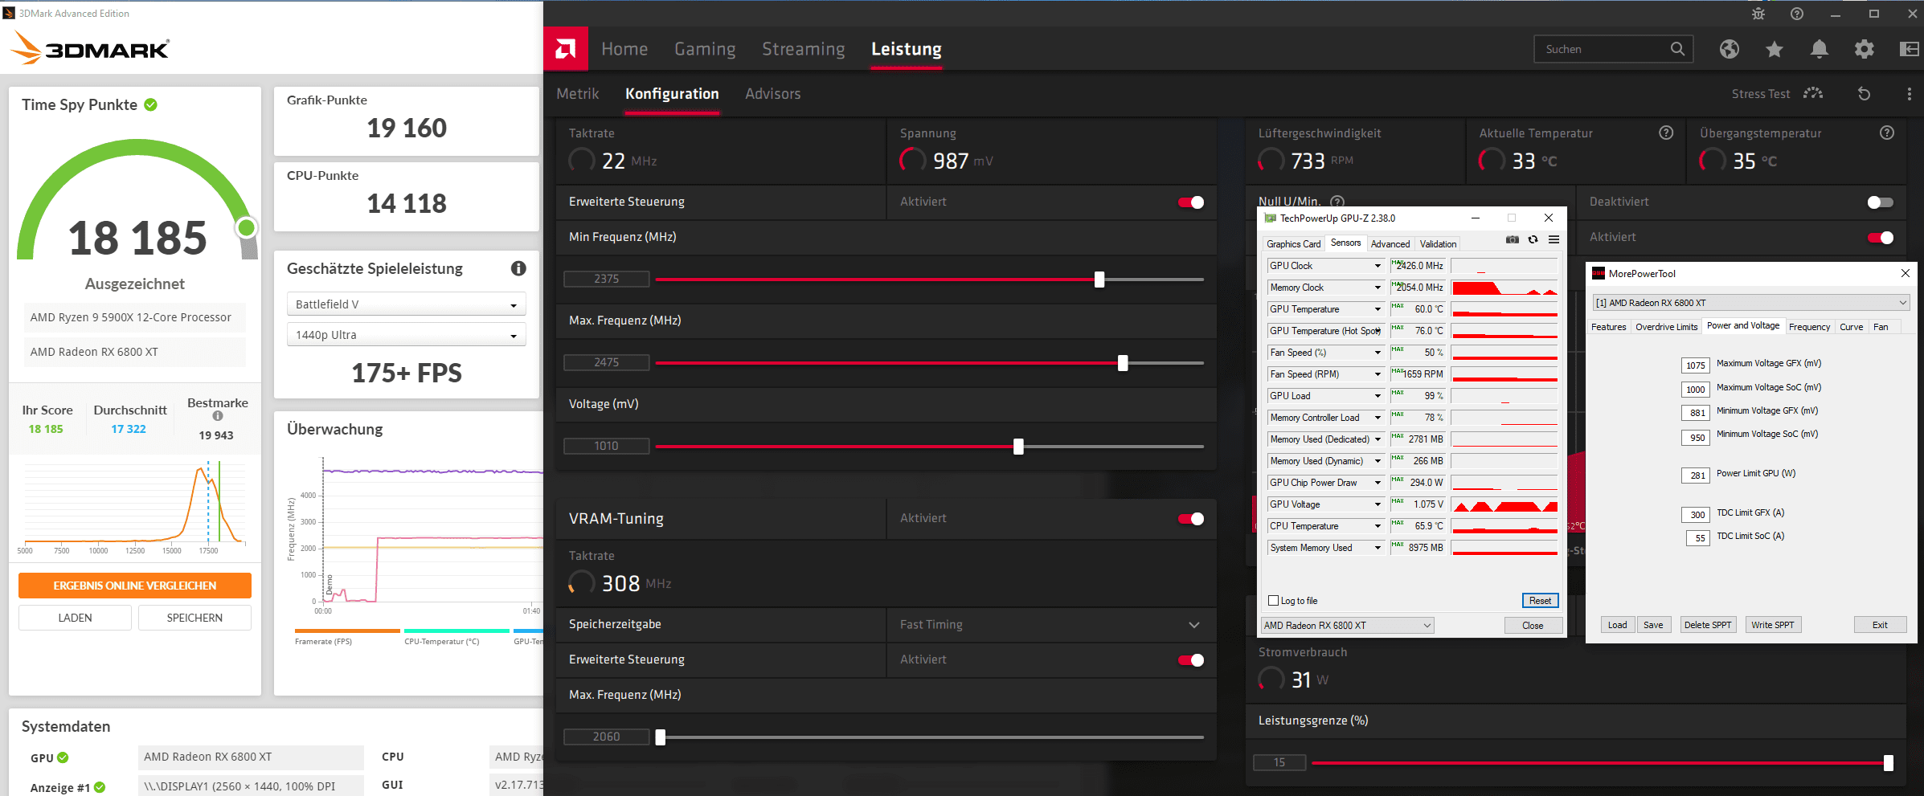This screenshot has height=796, width=1924.
Task: Open notifications bell icon
Action: [1820, 49]
